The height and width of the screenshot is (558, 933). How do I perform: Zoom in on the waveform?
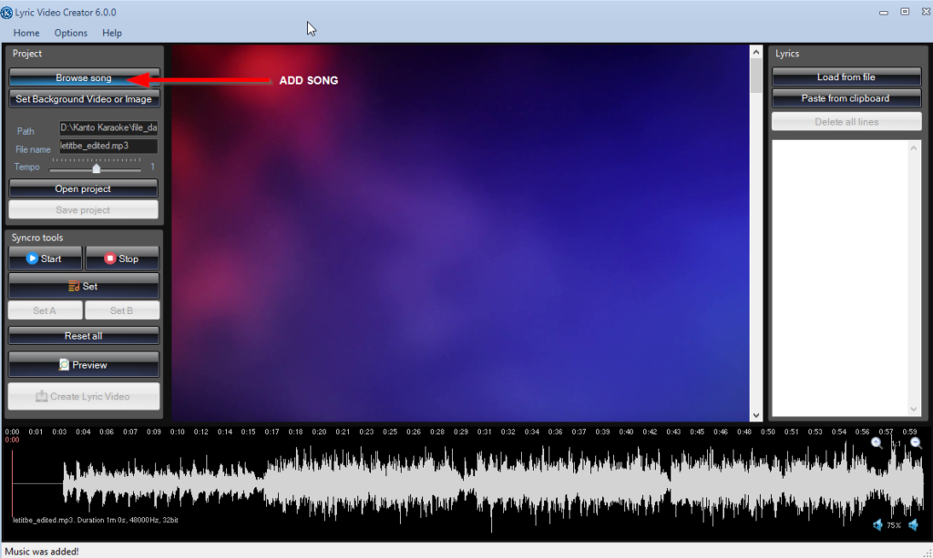(x=877, y=443)
